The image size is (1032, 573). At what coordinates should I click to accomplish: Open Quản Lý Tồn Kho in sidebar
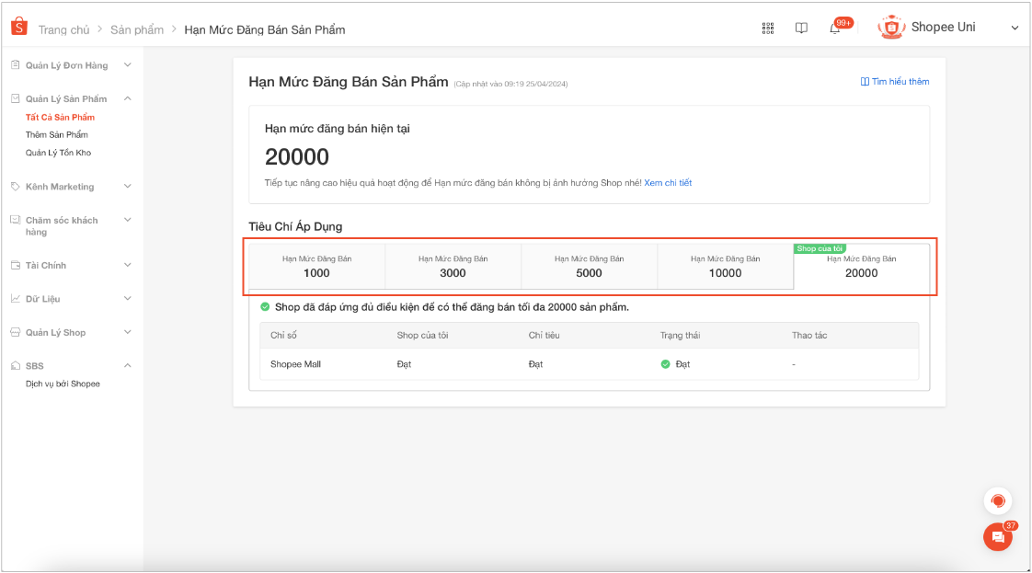(x=59, y=153)
